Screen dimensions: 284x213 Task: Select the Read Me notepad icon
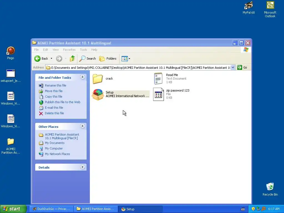point(158,78)
